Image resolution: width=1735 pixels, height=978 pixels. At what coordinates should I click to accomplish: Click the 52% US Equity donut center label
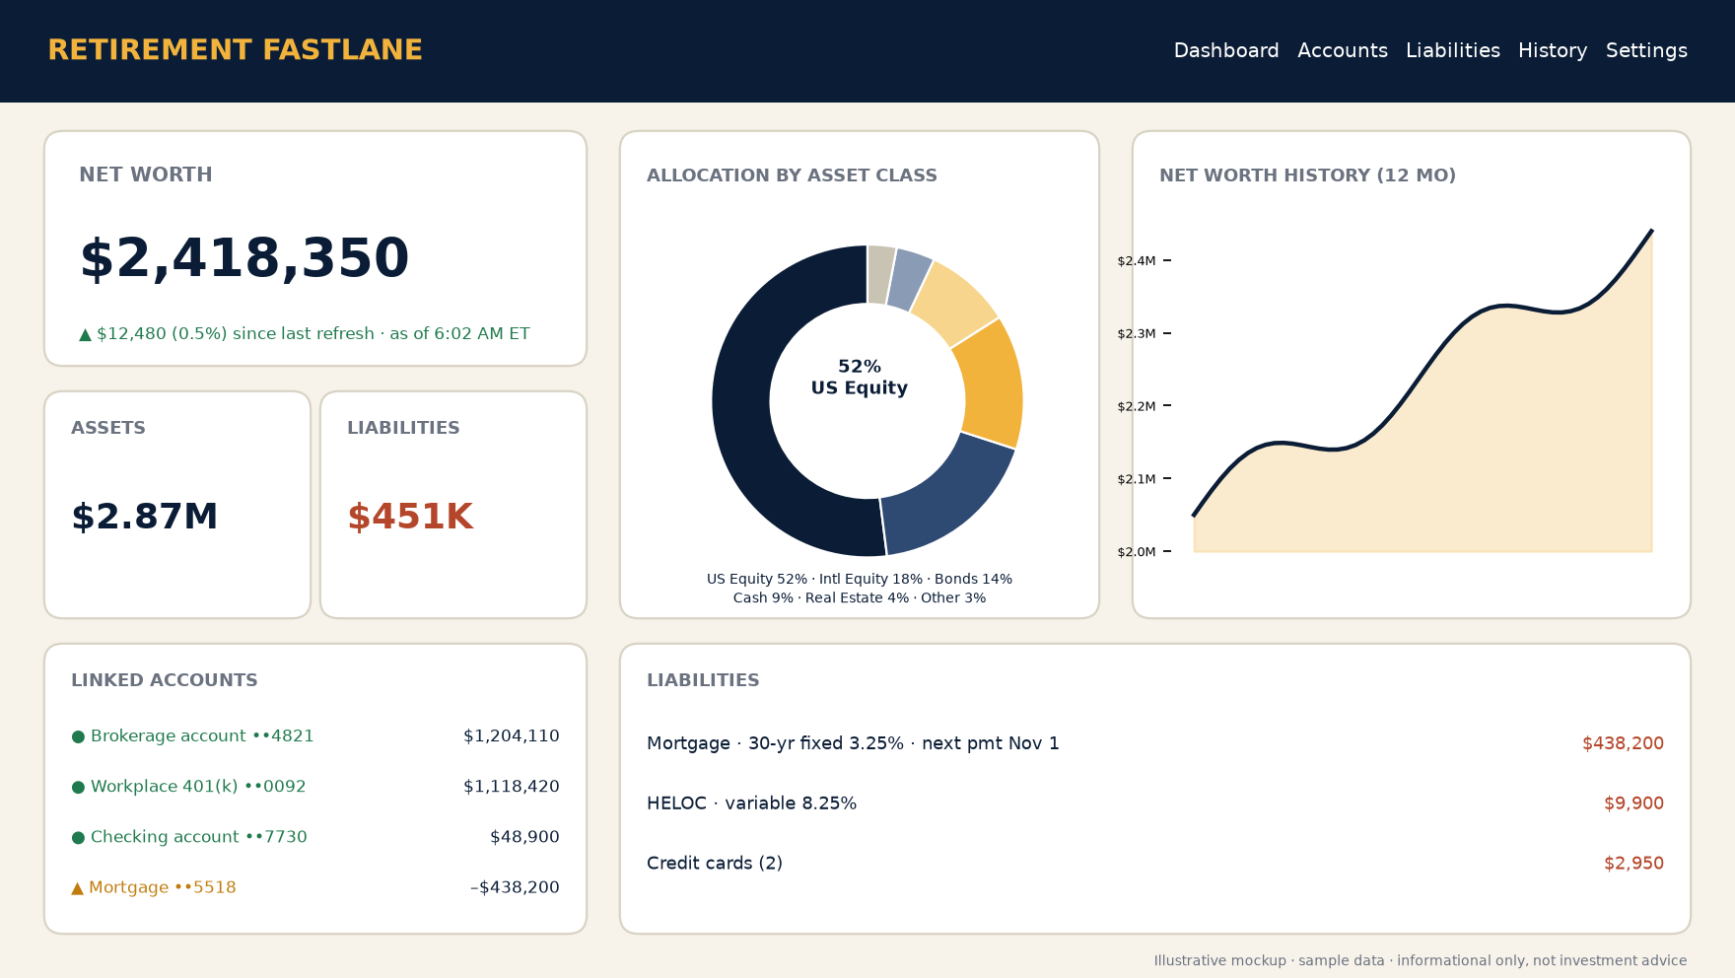(x=860, y=378)
